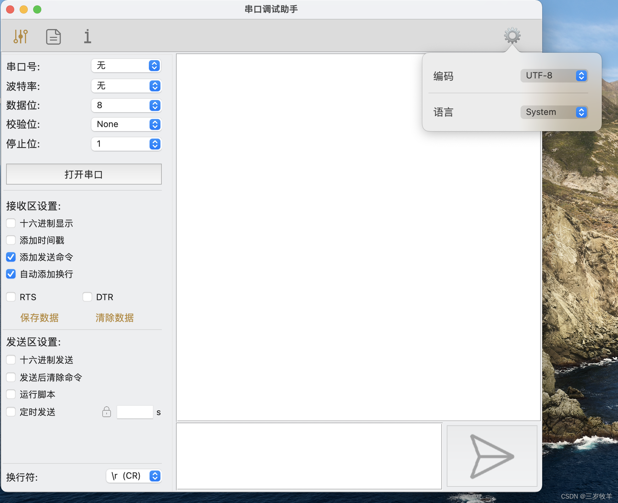The image size is (618, 503).
Task: Open the info "i" icon in toolbar
Action: (x=87, y=36)
